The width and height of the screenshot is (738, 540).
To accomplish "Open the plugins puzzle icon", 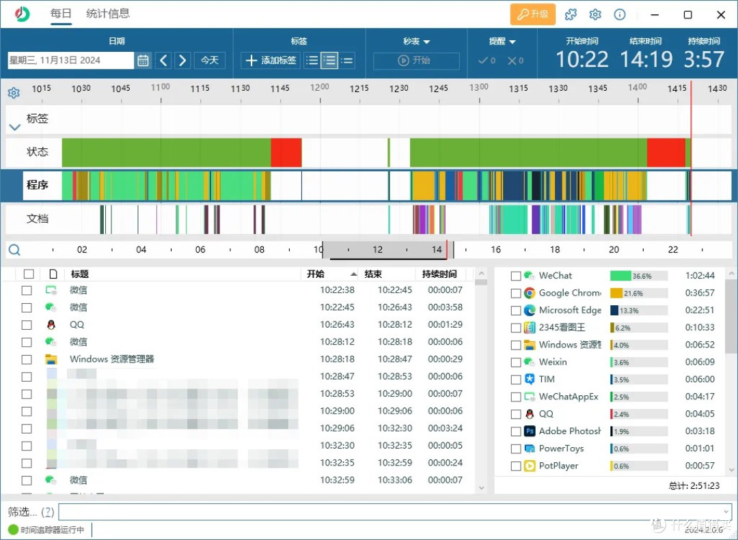I will point(571,14).
